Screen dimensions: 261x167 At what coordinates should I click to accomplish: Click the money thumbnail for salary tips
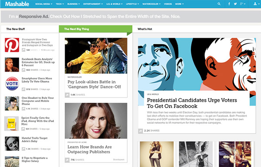12,162
